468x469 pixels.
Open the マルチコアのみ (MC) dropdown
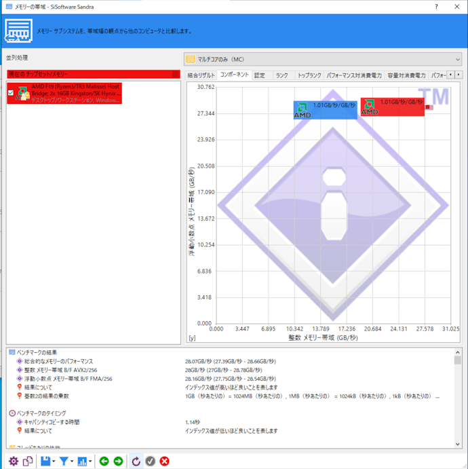click(323, 59)
